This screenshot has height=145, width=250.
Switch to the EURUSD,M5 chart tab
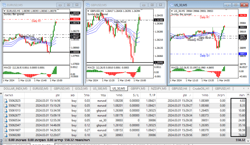point(40,89)
